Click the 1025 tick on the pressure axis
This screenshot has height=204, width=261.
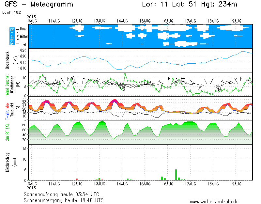(x=22, y=50)
